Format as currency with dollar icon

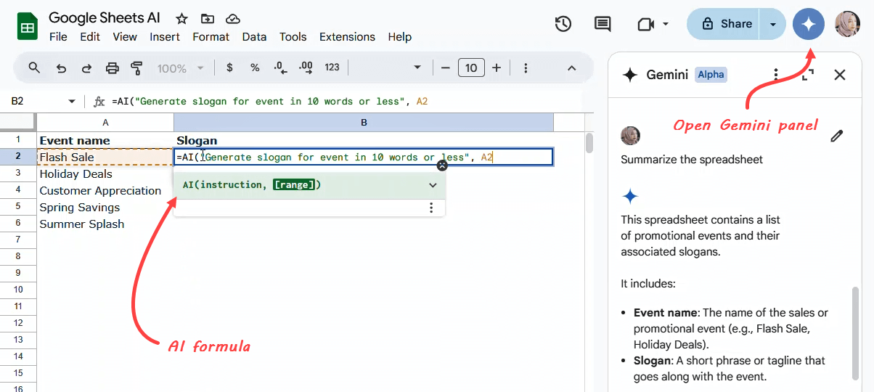point(230,68)
